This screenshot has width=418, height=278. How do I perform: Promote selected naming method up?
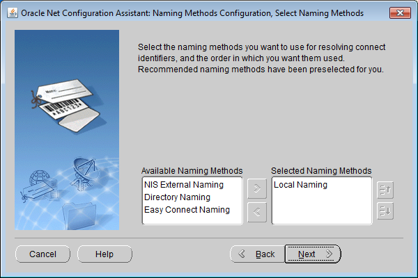tap(385, 190)
